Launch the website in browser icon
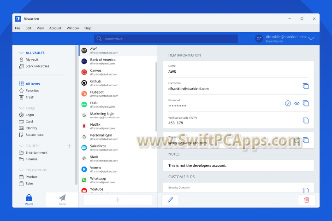Screen dimensions: 332x221 297,140
